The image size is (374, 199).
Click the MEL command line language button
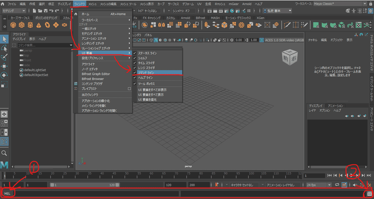(x=7, y=193)
